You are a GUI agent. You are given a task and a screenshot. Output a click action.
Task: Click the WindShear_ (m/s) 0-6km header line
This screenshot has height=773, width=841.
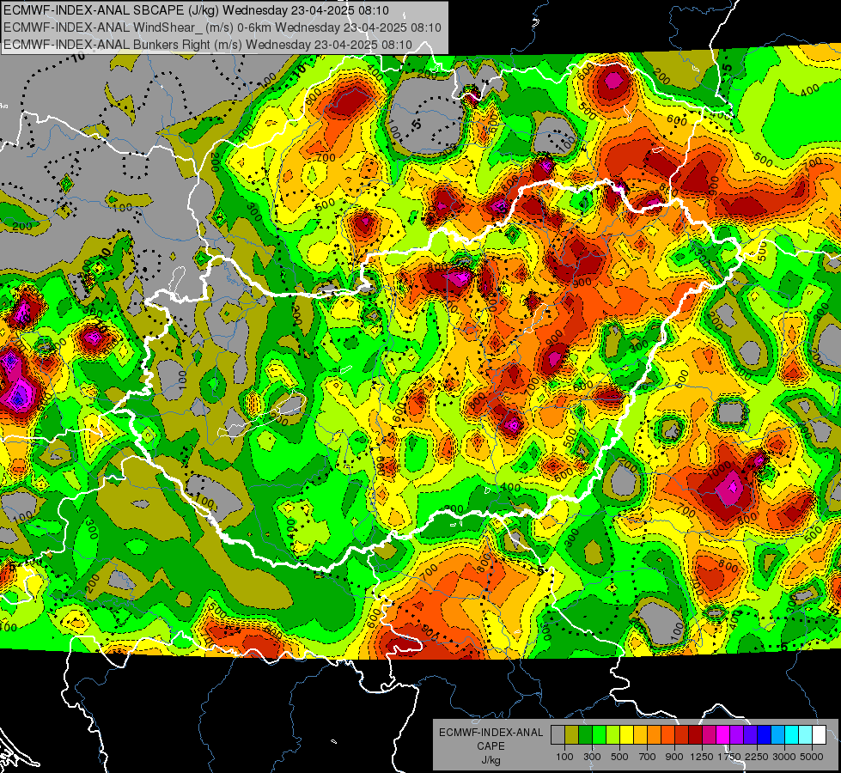[x=222, y=27]
